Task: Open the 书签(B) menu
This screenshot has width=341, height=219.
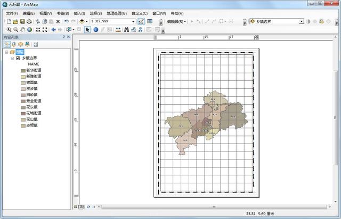Action: click(63, 13)
